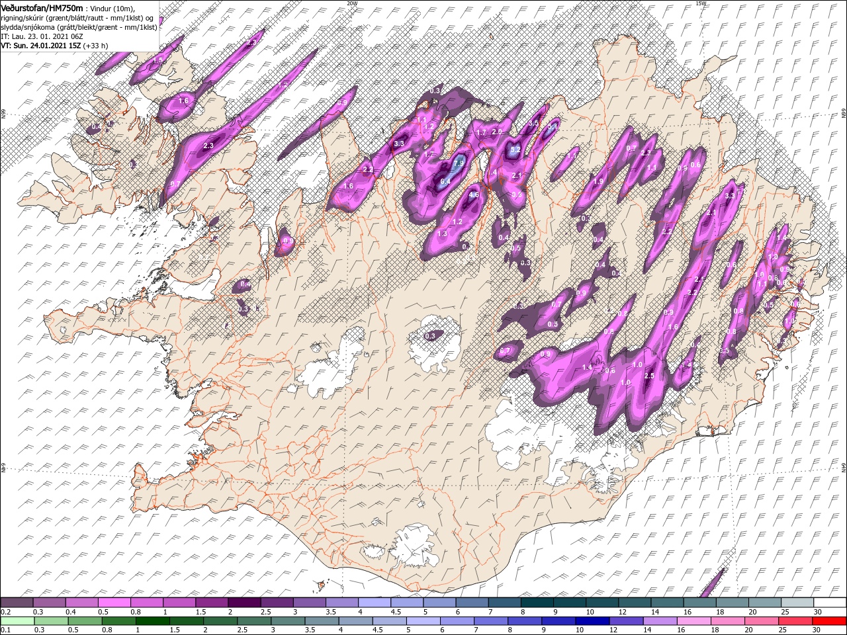The width and height of the screenshot is (847, 635).
Task: Click rain legend swatch between 10 and 12
Action: (x=593, y=620)
